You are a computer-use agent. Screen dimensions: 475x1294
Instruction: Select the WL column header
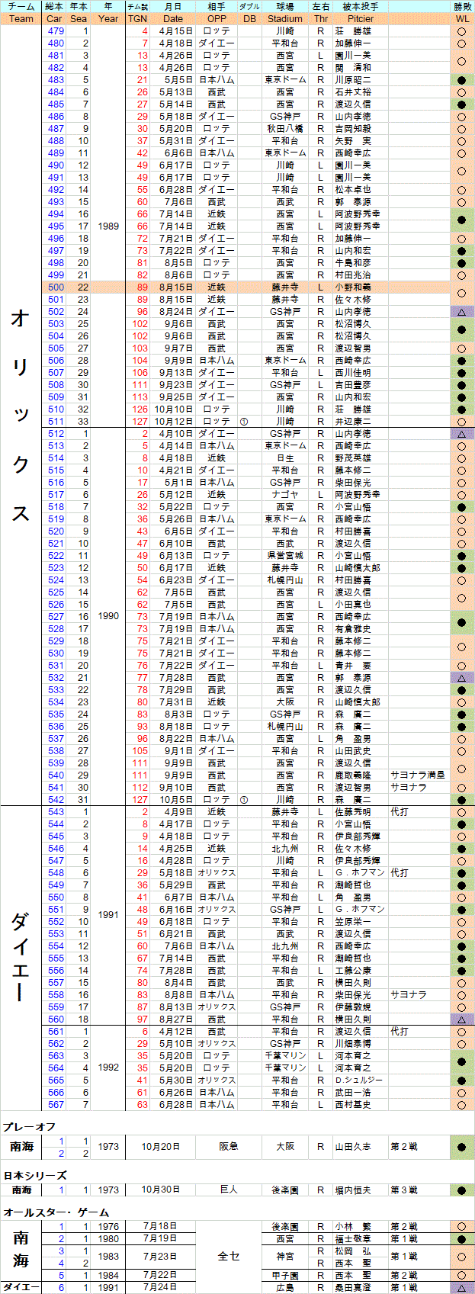pos(462,18)
